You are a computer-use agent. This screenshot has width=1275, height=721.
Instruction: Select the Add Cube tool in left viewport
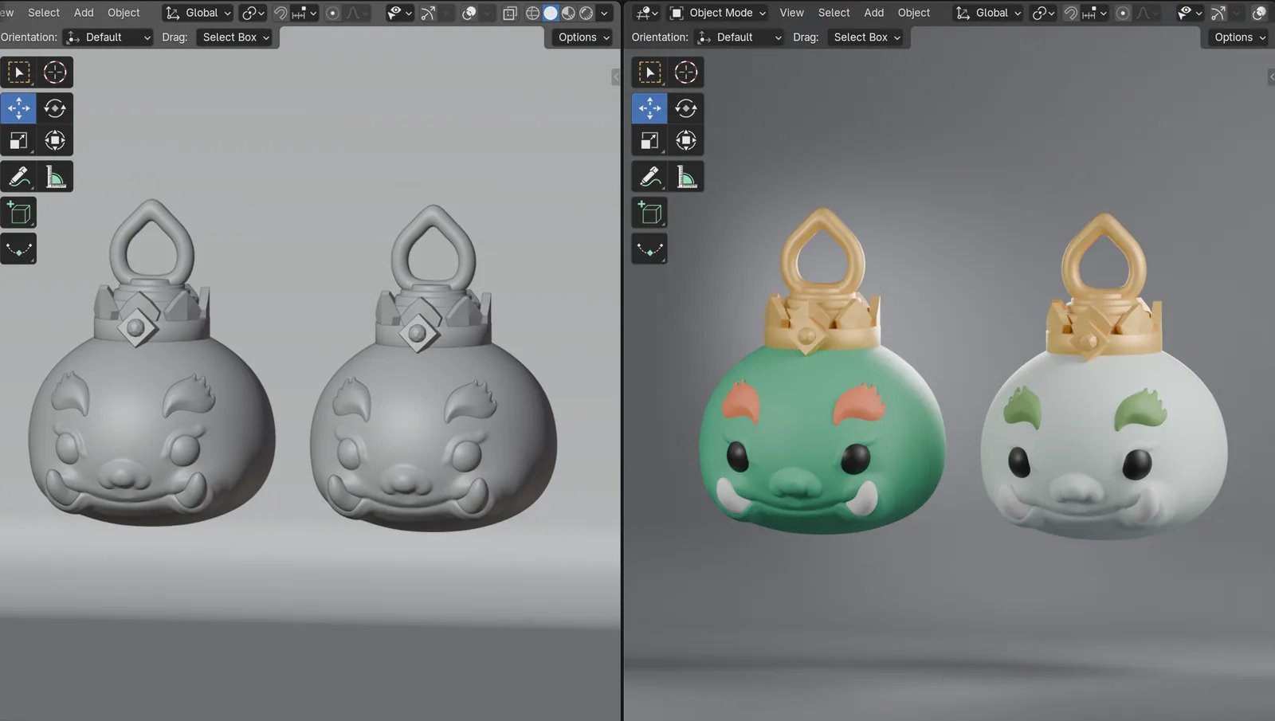[x=18, y=213]
